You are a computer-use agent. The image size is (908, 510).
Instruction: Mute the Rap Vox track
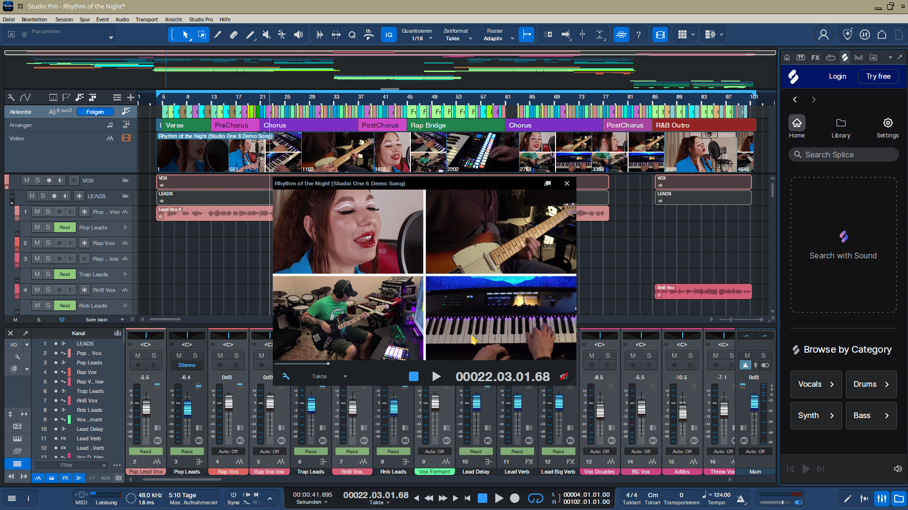37,243
